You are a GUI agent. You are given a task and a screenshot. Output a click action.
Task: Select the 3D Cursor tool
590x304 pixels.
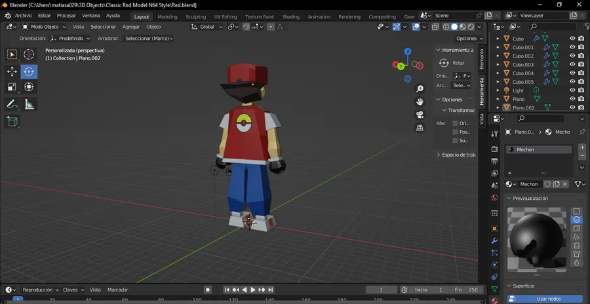click(29, 54)
